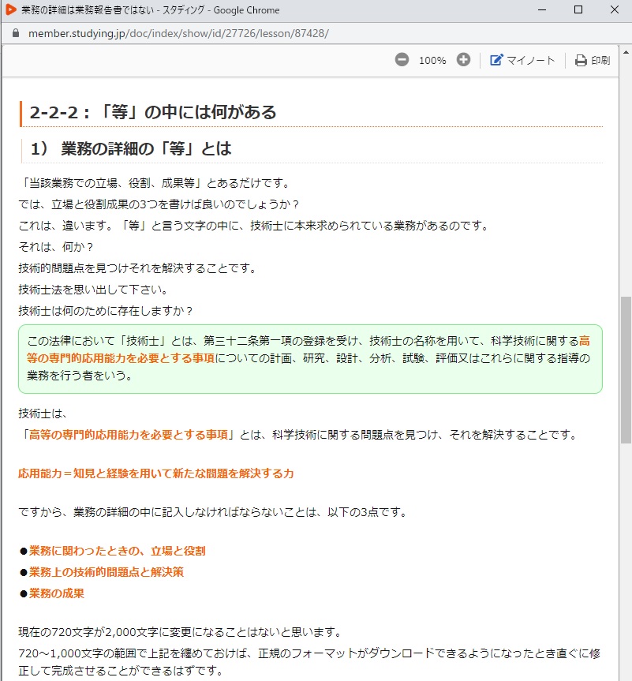Click subheading 1) 業務の詳細の「等」とは
Image resolution: width=632 pixels, height=681 pixels.
pos(131,149)
